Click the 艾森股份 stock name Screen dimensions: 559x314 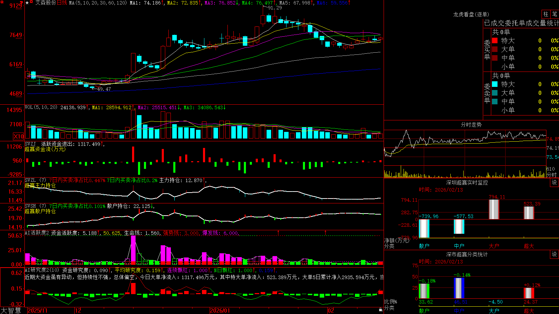(46, 3)
